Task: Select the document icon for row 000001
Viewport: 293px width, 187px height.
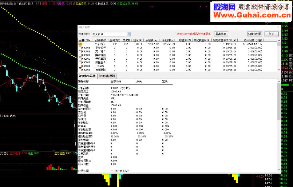Action: tap(80, 48)
